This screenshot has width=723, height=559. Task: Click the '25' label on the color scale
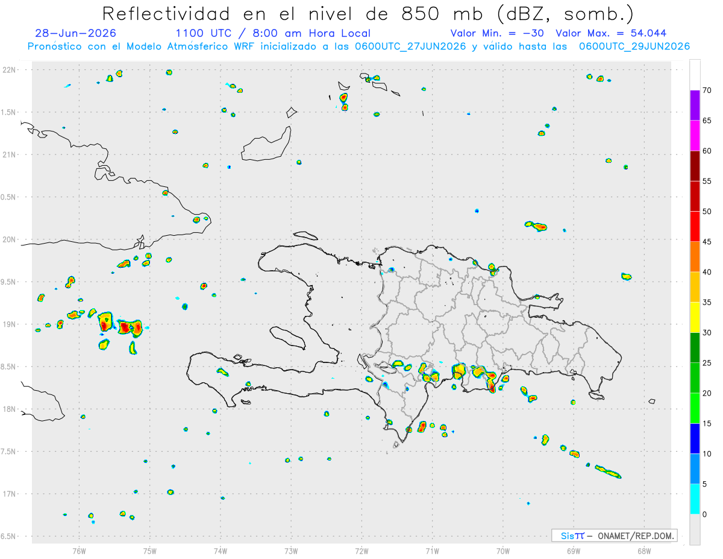pyautogui.click(x=707, y=363)
